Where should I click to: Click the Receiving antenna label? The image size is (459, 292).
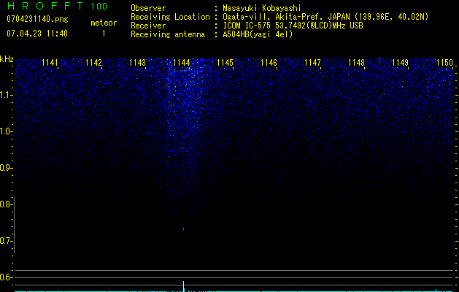point(168,34)
